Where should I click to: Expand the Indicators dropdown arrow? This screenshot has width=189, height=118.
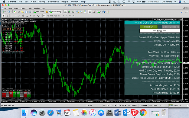100,12
